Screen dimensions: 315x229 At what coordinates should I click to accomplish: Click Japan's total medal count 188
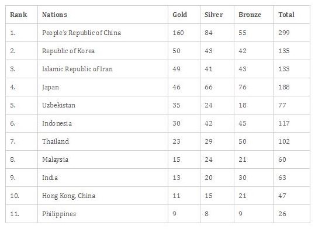pos(284,87)
